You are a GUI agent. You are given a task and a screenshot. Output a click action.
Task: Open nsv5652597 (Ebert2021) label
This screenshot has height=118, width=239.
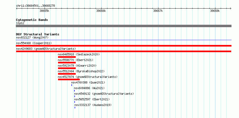point(92,99)
